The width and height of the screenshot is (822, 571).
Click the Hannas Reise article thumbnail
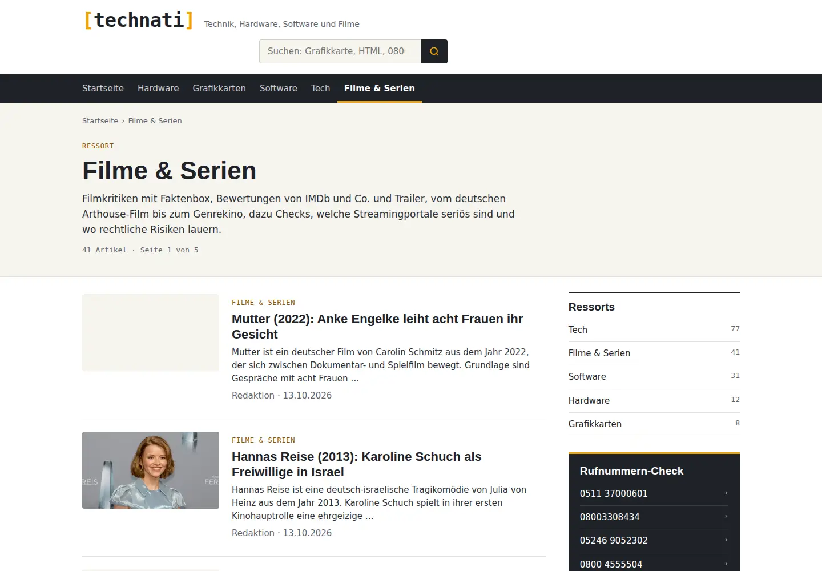point(151,470)
